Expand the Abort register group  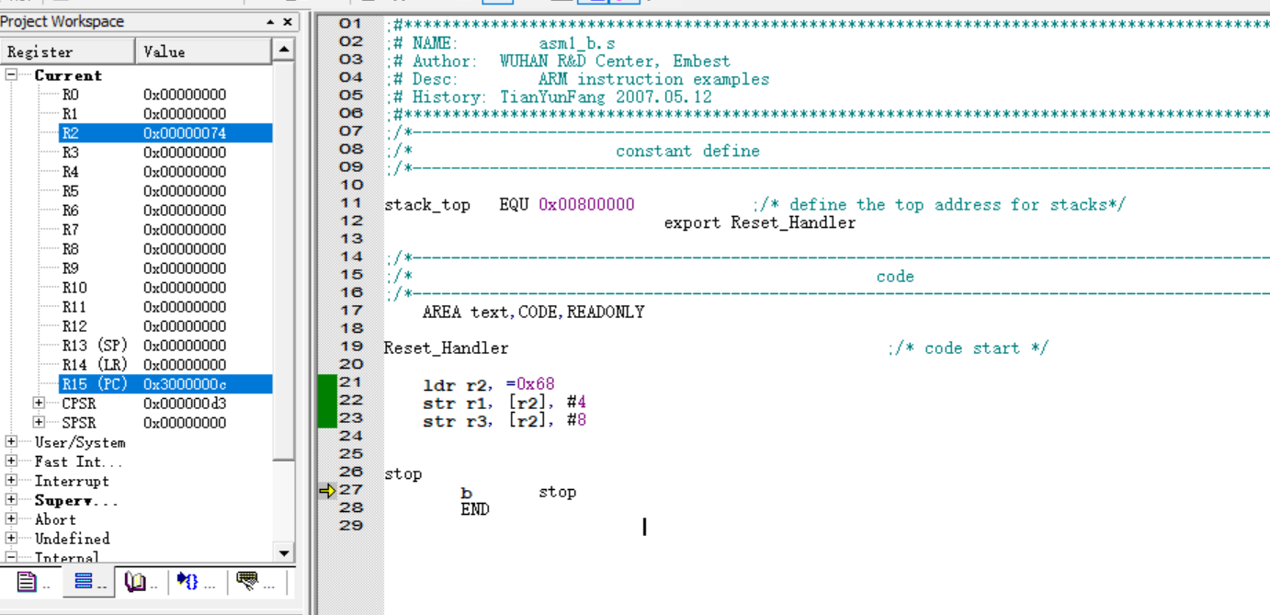pos(11,519)
